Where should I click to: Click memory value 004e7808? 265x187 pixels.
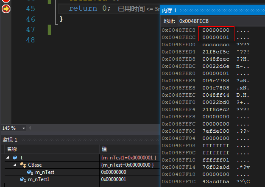tap(216, 88)
